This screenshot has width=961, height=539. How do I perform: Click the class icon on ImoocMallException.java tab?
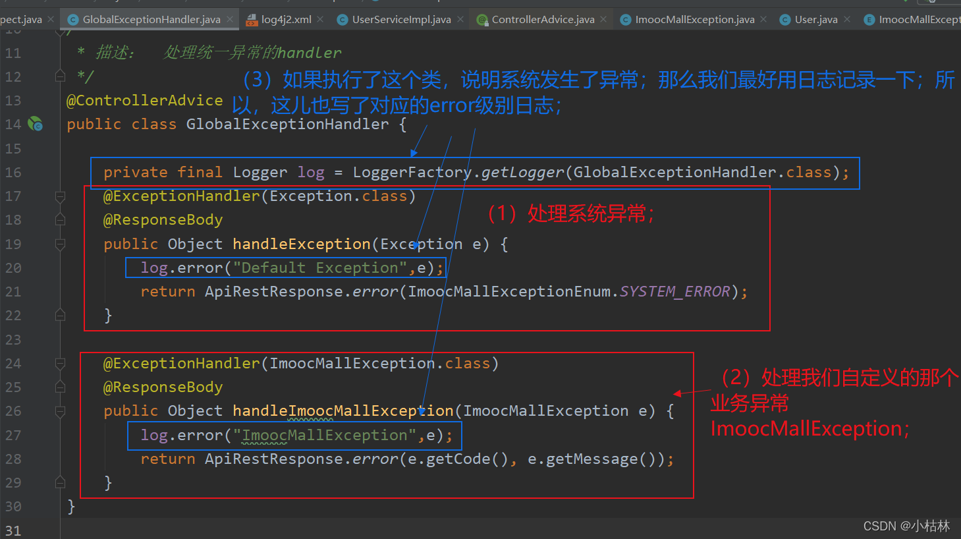[x=624, y=19]
